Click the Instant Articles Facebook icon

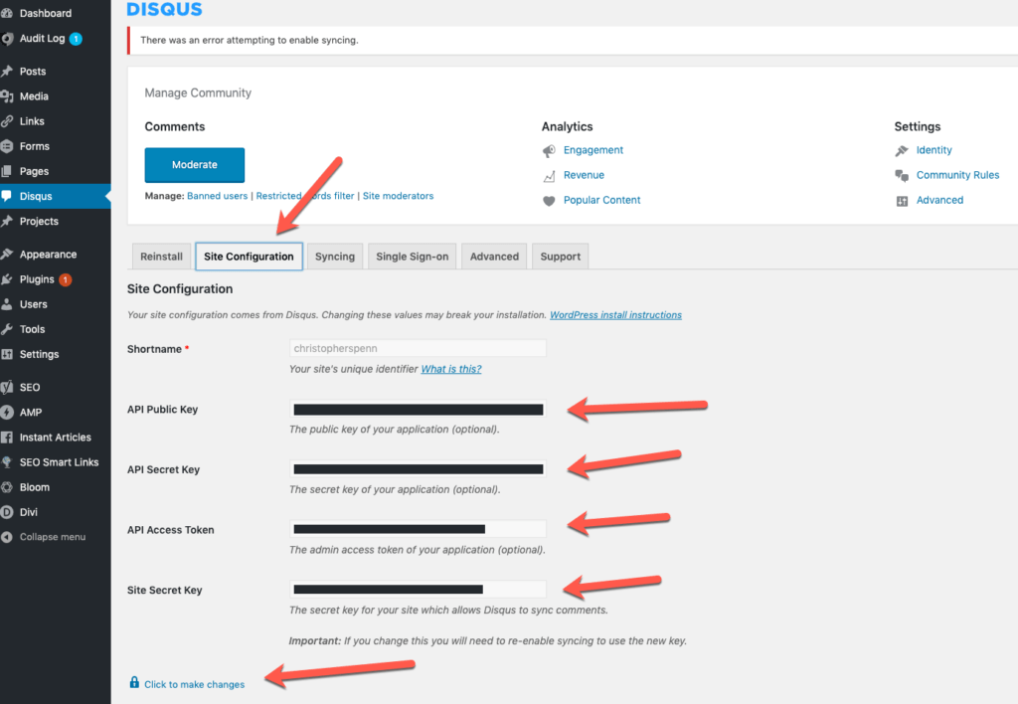[7, 438]
